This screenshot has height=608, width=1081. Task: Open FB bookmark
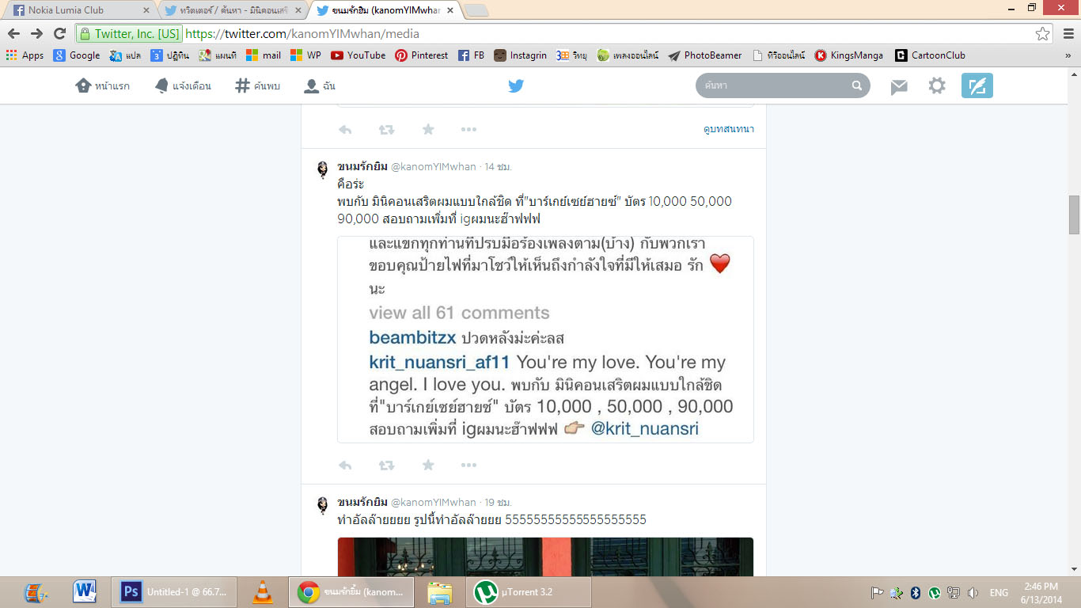tap(472, 55)
